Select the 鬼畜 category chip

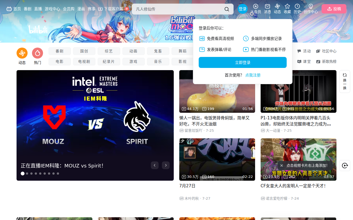[x=158, y=51]
